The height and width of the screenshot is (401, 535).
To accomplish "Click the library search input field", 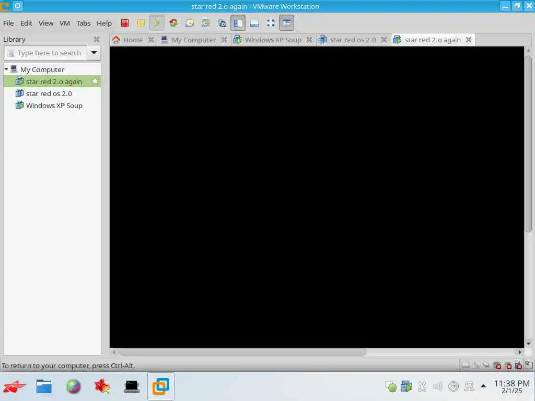I will point(45,53).
